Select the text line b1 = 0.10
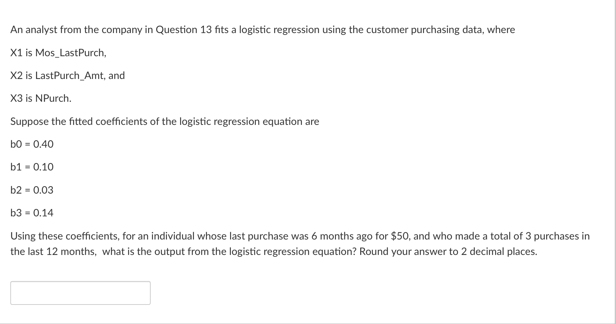Screen dimensions: 616x324 (x=32, y=167)
